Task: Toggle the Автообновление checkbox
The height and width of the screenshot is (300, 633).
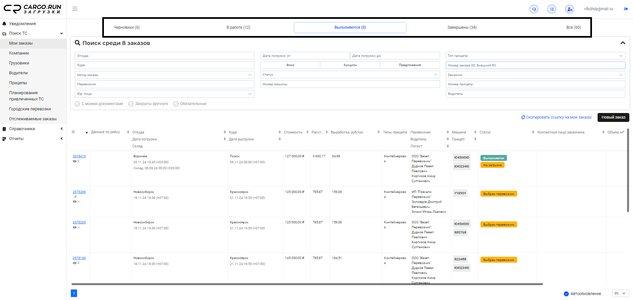Action: (x=566, y=294)
